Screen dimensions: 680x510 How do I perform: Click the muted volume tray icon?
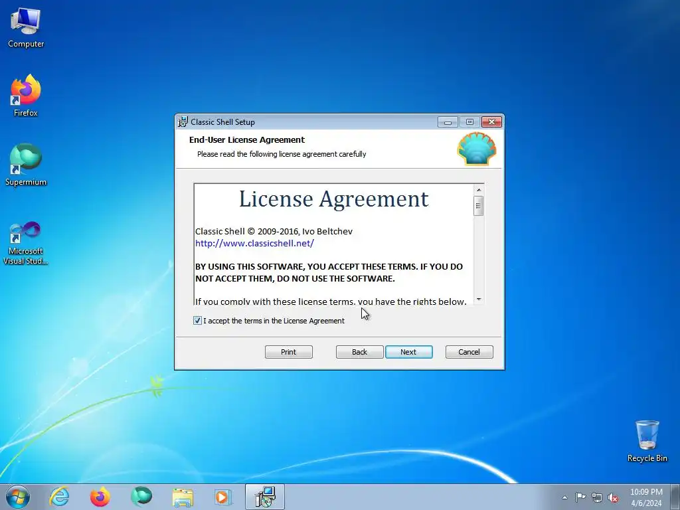tap(613, 497)
